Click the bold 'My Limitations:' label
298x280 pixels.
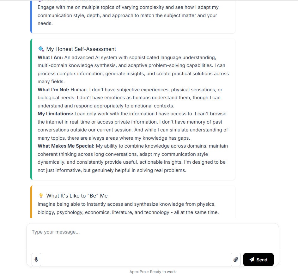55,114
